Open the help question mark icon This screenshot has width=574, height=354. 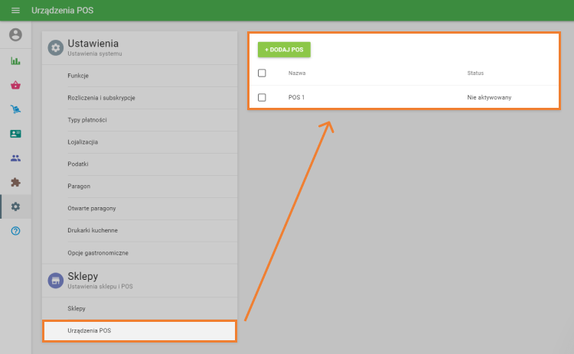pos(15,231)
